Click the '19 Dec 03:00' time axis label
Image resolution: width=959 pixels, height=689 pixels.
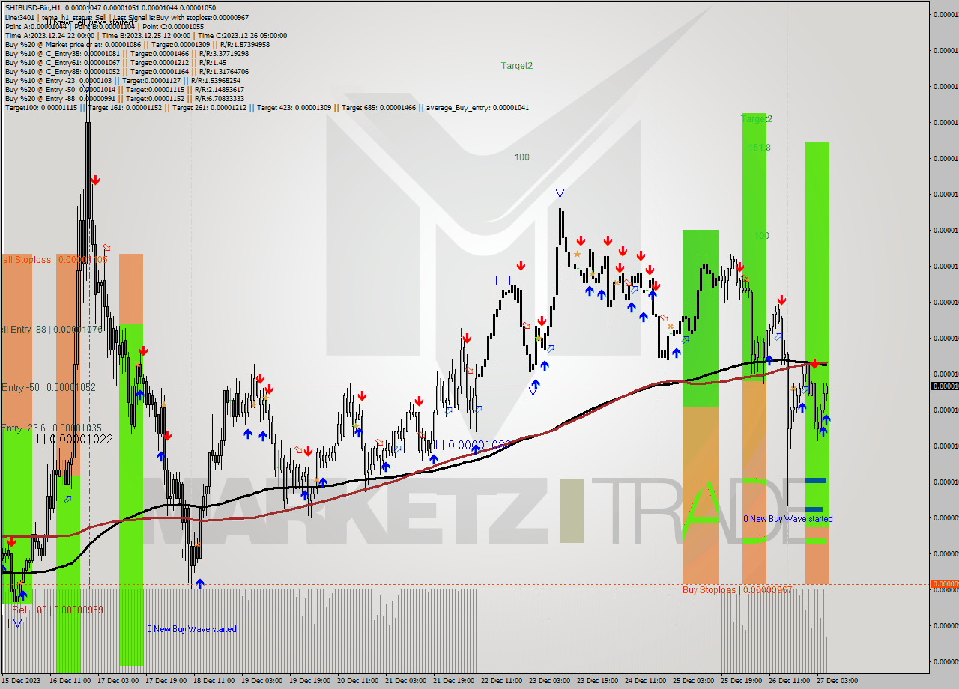click(x=261, y=681)
